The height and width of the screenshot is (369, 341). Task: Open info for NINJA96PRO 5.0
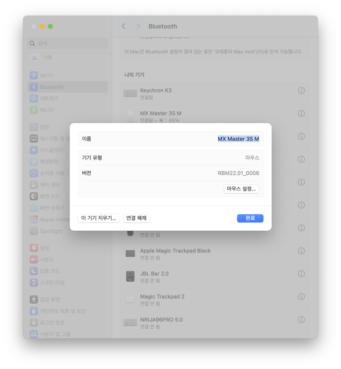(x=301, y=320)
